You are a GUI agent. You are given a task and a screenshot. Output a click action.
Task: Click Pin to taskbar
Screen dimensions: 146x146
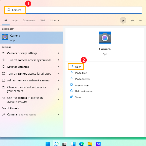point(83,79)
